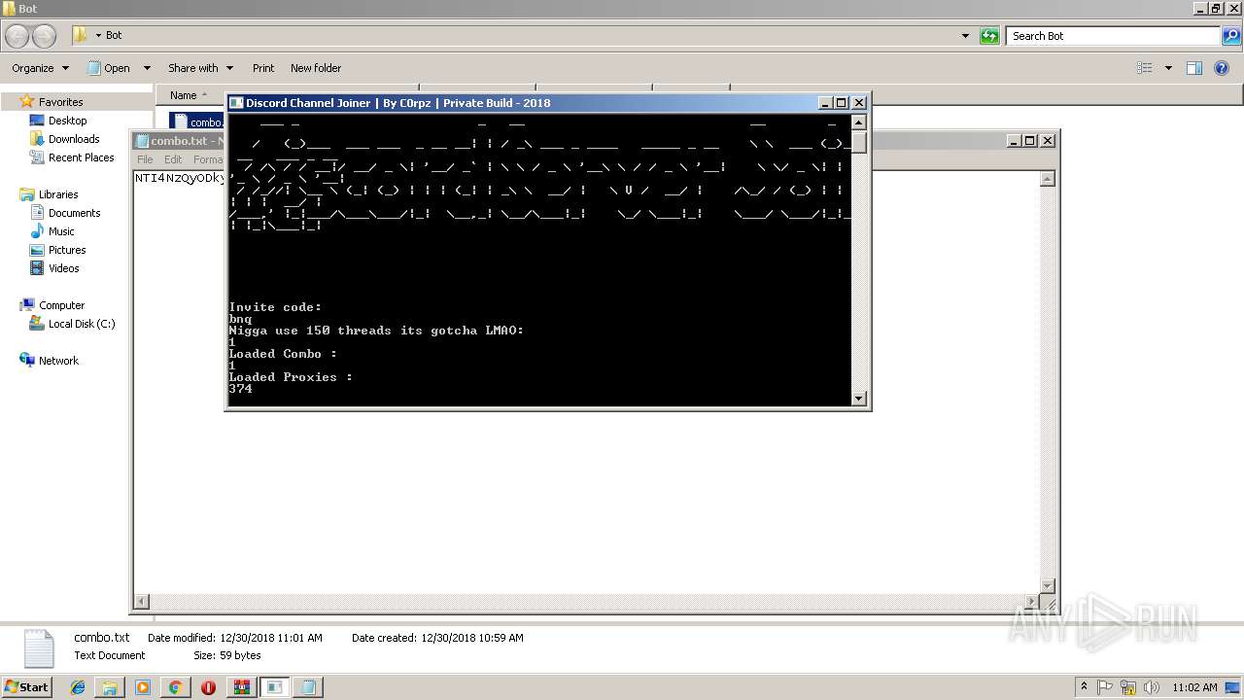Expand the Share with menu
The height and width of the screenshot is (700, 1244).
pos(200,68)
